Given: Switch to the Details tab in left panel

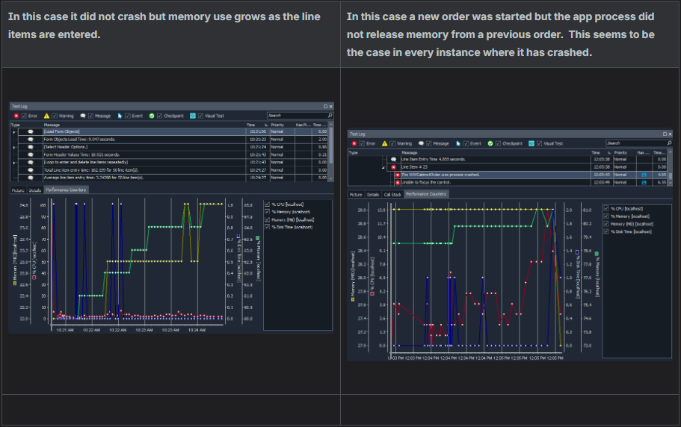Looking at the screenshot, I should [x=34, y=190].
